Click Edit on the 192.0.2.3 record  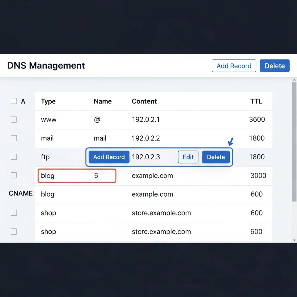[x=188, y=157]
